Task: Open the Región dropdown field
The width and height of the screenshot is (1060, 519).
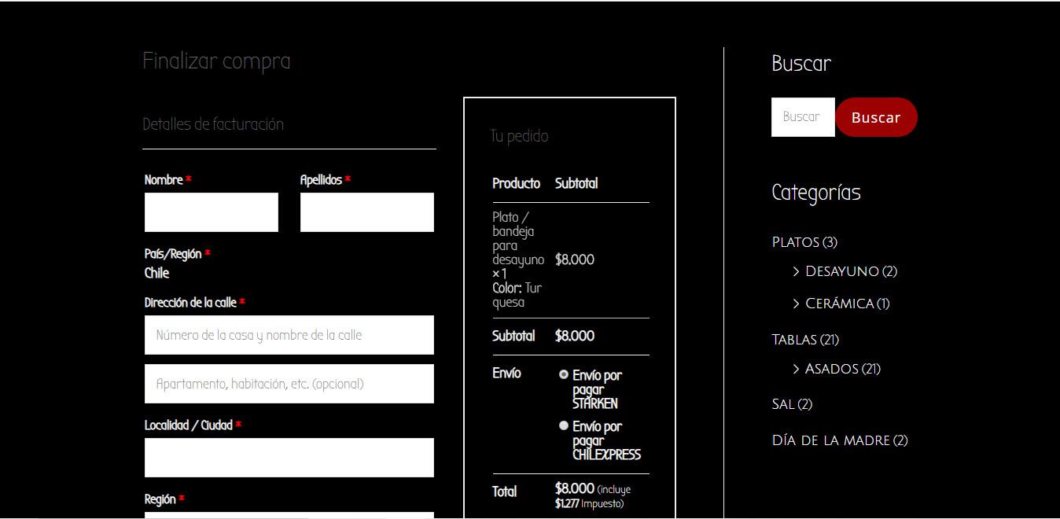Action: [x=289, y=514]
